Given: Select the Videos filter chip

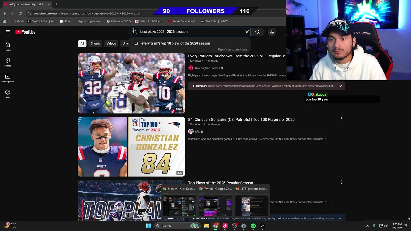Looking at the screenshot, I should 111,43.
